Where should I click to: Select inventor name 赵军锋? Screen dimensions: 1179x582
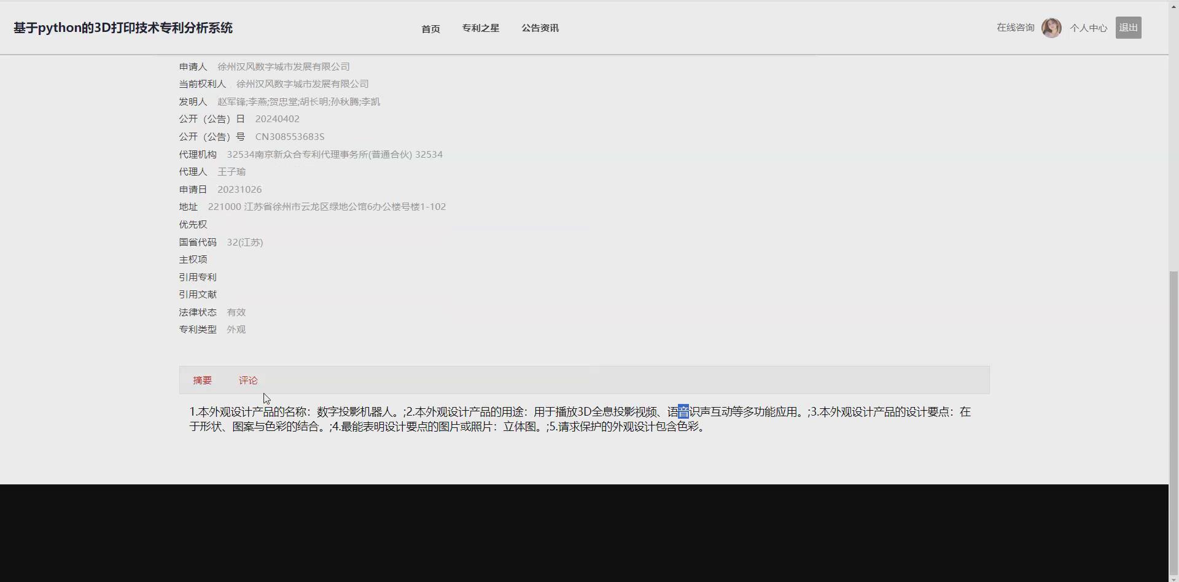pyautogui.click(x=233, y=101)
